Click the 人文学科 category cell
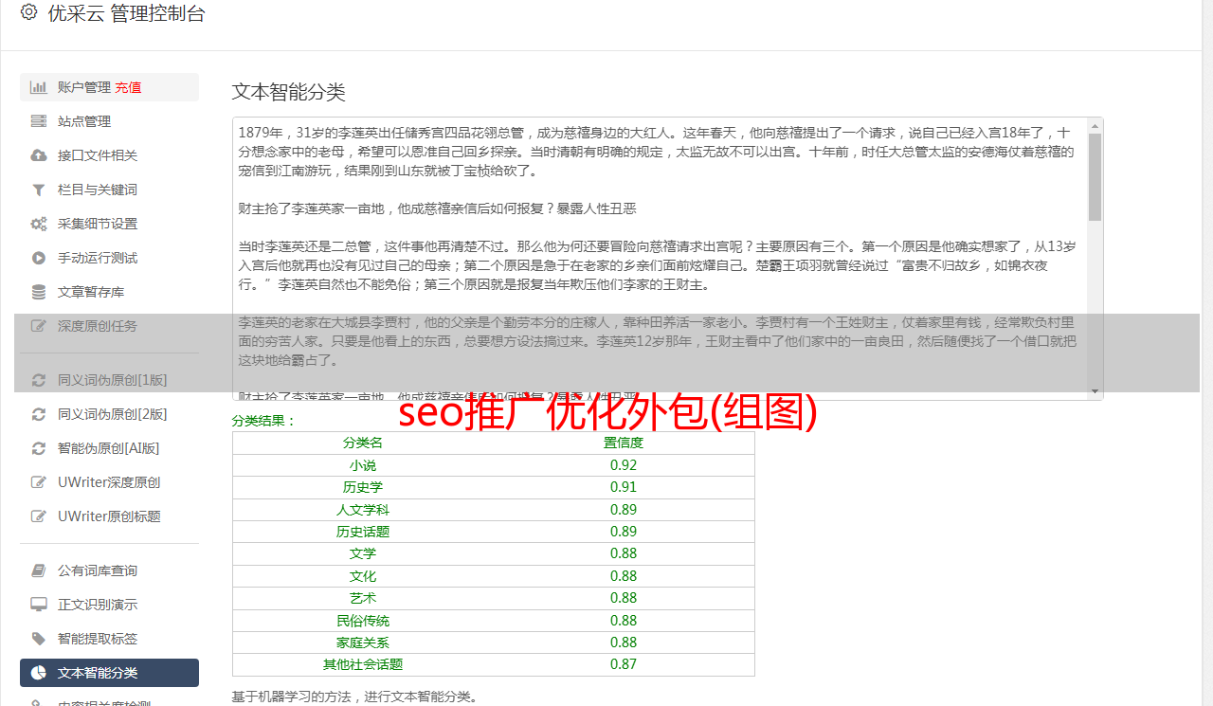Screen dimensions: 1213x706 [363, 510]
